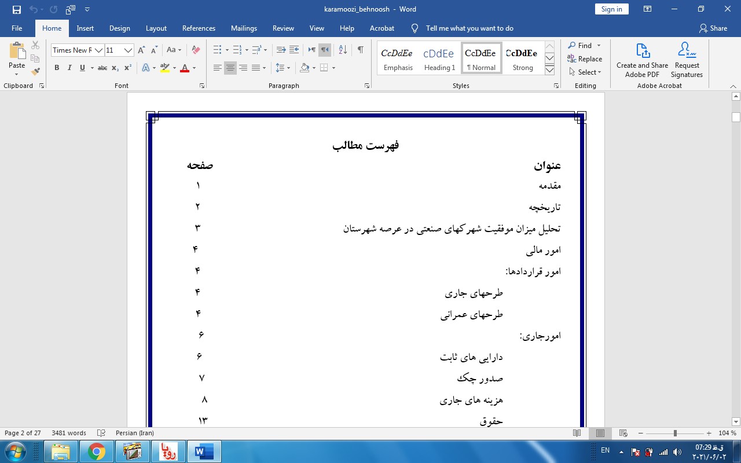Open the Select dropdown in Editing
This screenshot has width=741, height=463.
pos(585,72)
